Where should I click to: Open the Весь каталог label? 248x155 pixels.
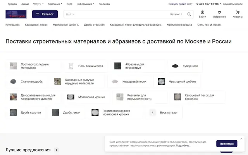click(x=169, y=112)
